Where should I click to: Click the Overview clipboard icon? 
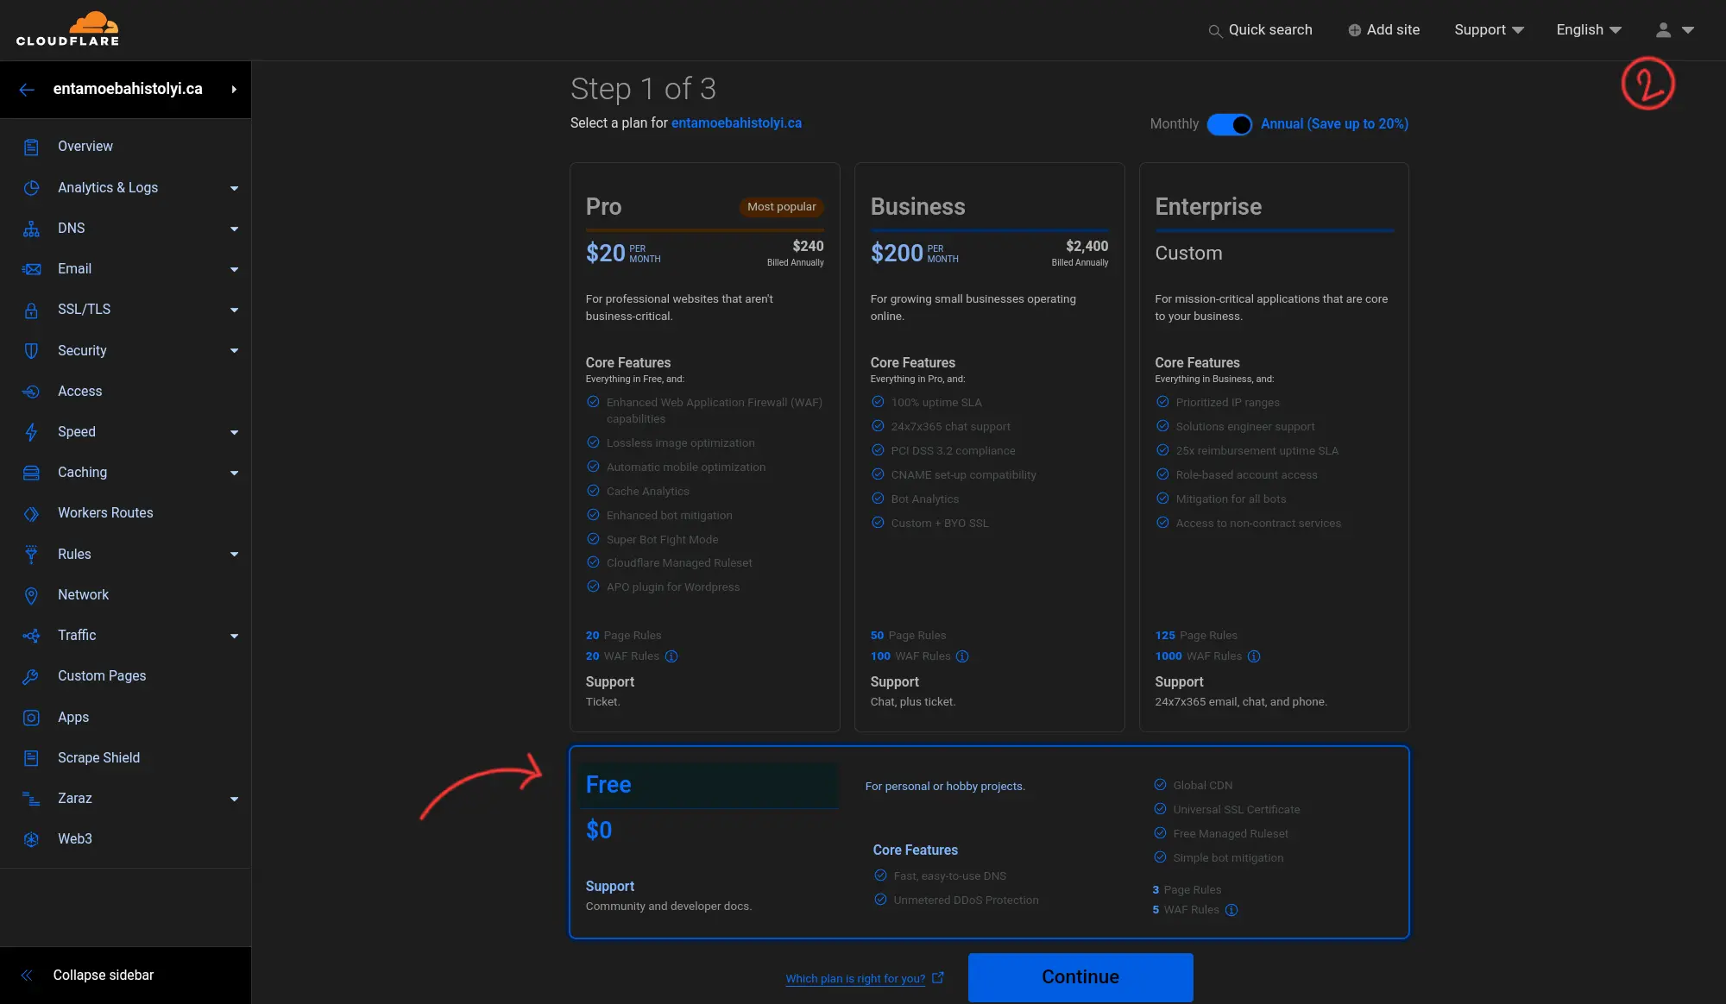pos(31,147)
